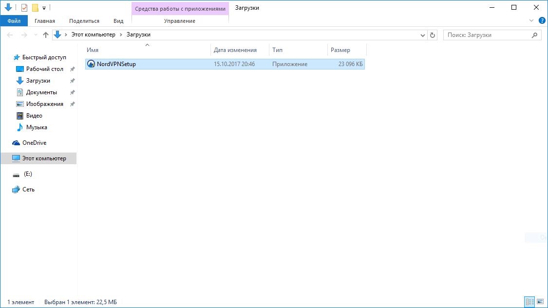Open the Customize Quick Access Toolbar arrow

(x=44, y=8)
